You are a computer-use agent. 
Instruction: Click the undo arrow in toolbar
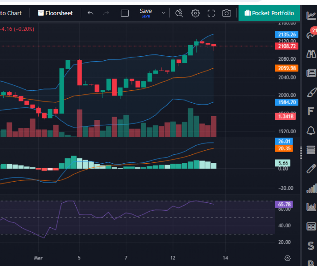pyautogui.click(x=90, y=13)
